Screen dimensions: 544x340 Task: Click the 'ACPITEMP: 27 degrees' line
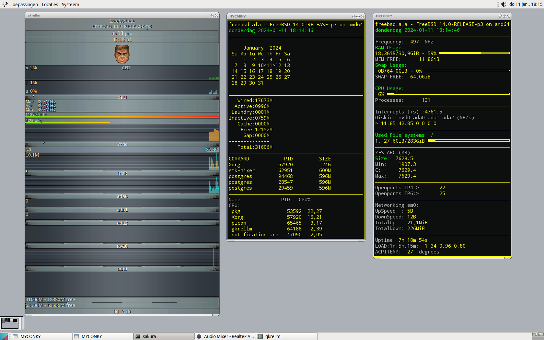click(407, 252)
